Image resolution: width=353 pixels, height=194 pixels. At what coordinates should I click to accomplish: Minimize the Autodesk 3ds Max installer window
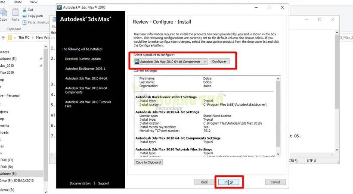tap(256, 7)
